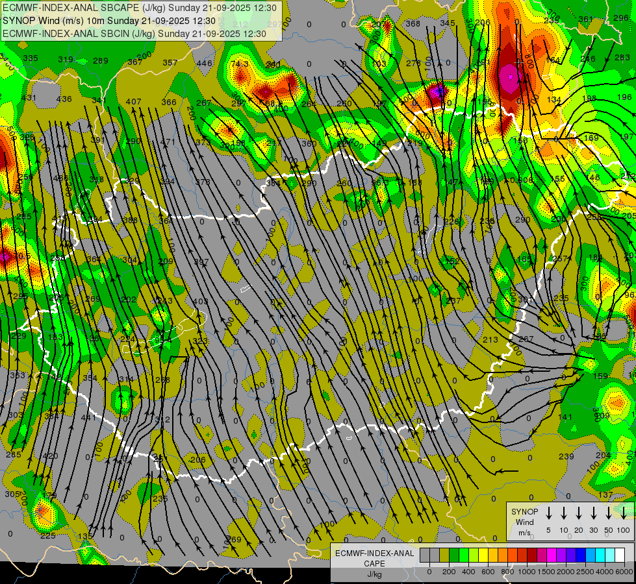
Task: Pick the white CAPE legend swatch
Action: point(620,555)
